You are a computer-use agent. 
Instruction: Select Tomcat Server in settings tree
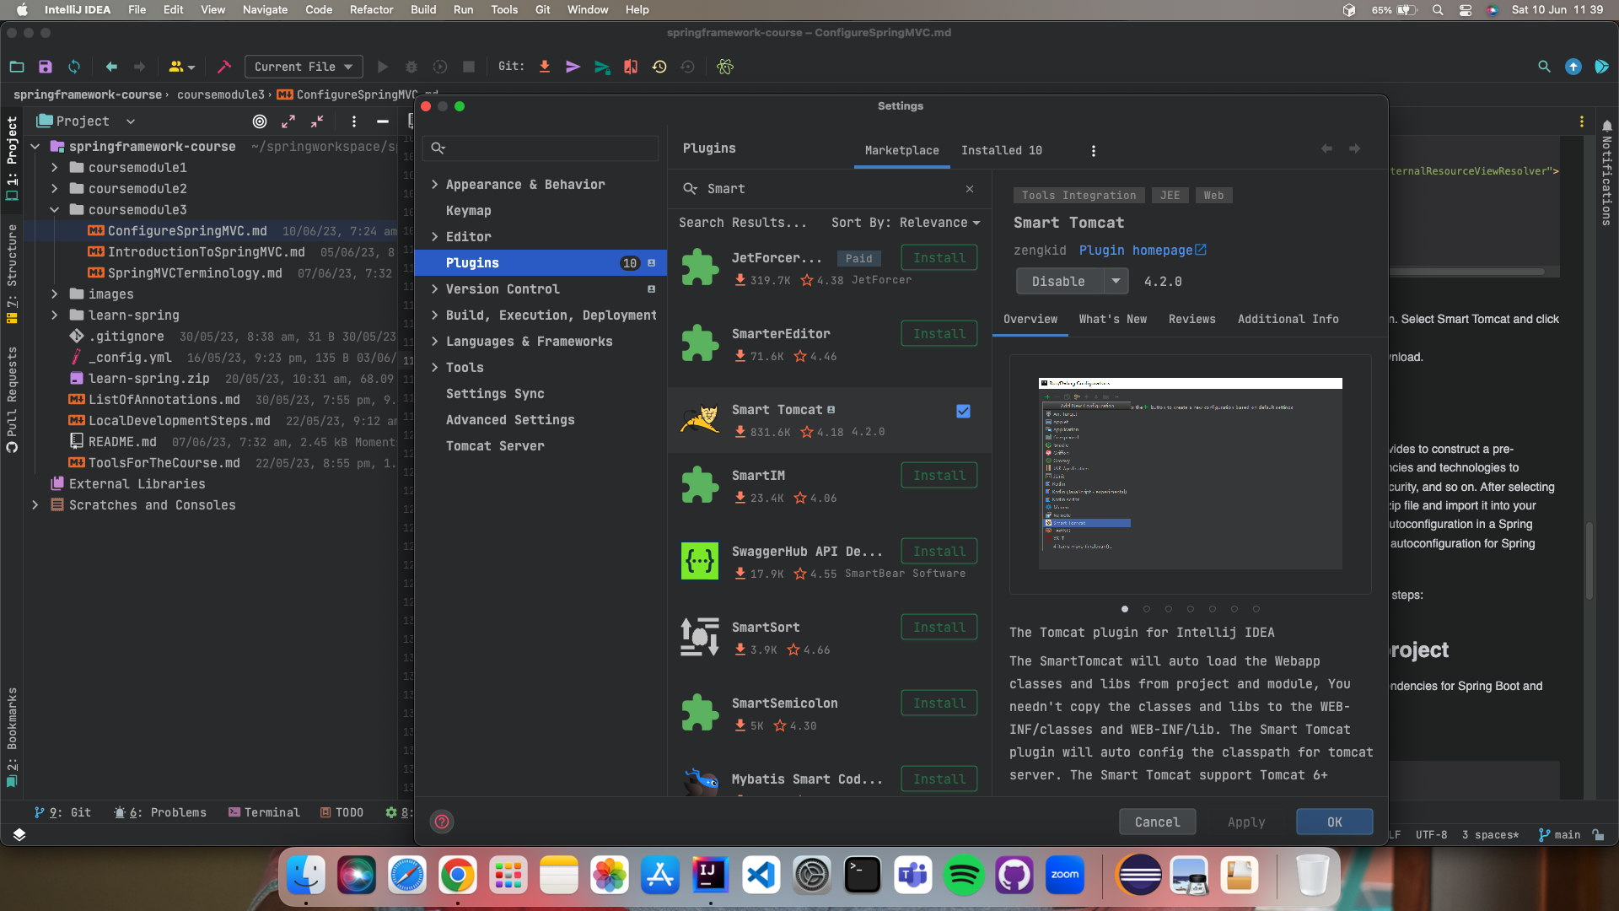[x=495, y=446]
